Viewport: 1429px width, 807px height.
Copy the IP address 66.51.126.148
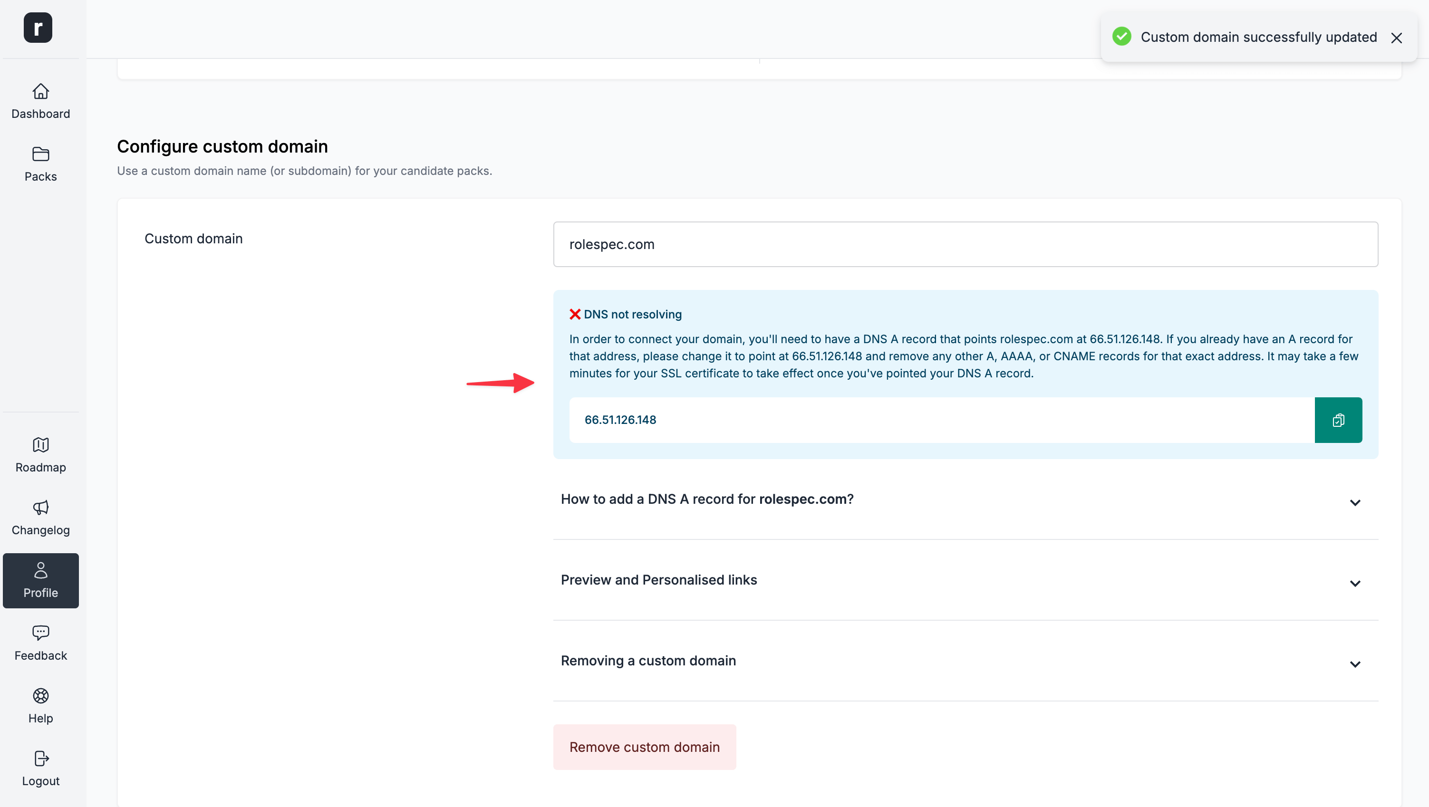[1339, 420]
